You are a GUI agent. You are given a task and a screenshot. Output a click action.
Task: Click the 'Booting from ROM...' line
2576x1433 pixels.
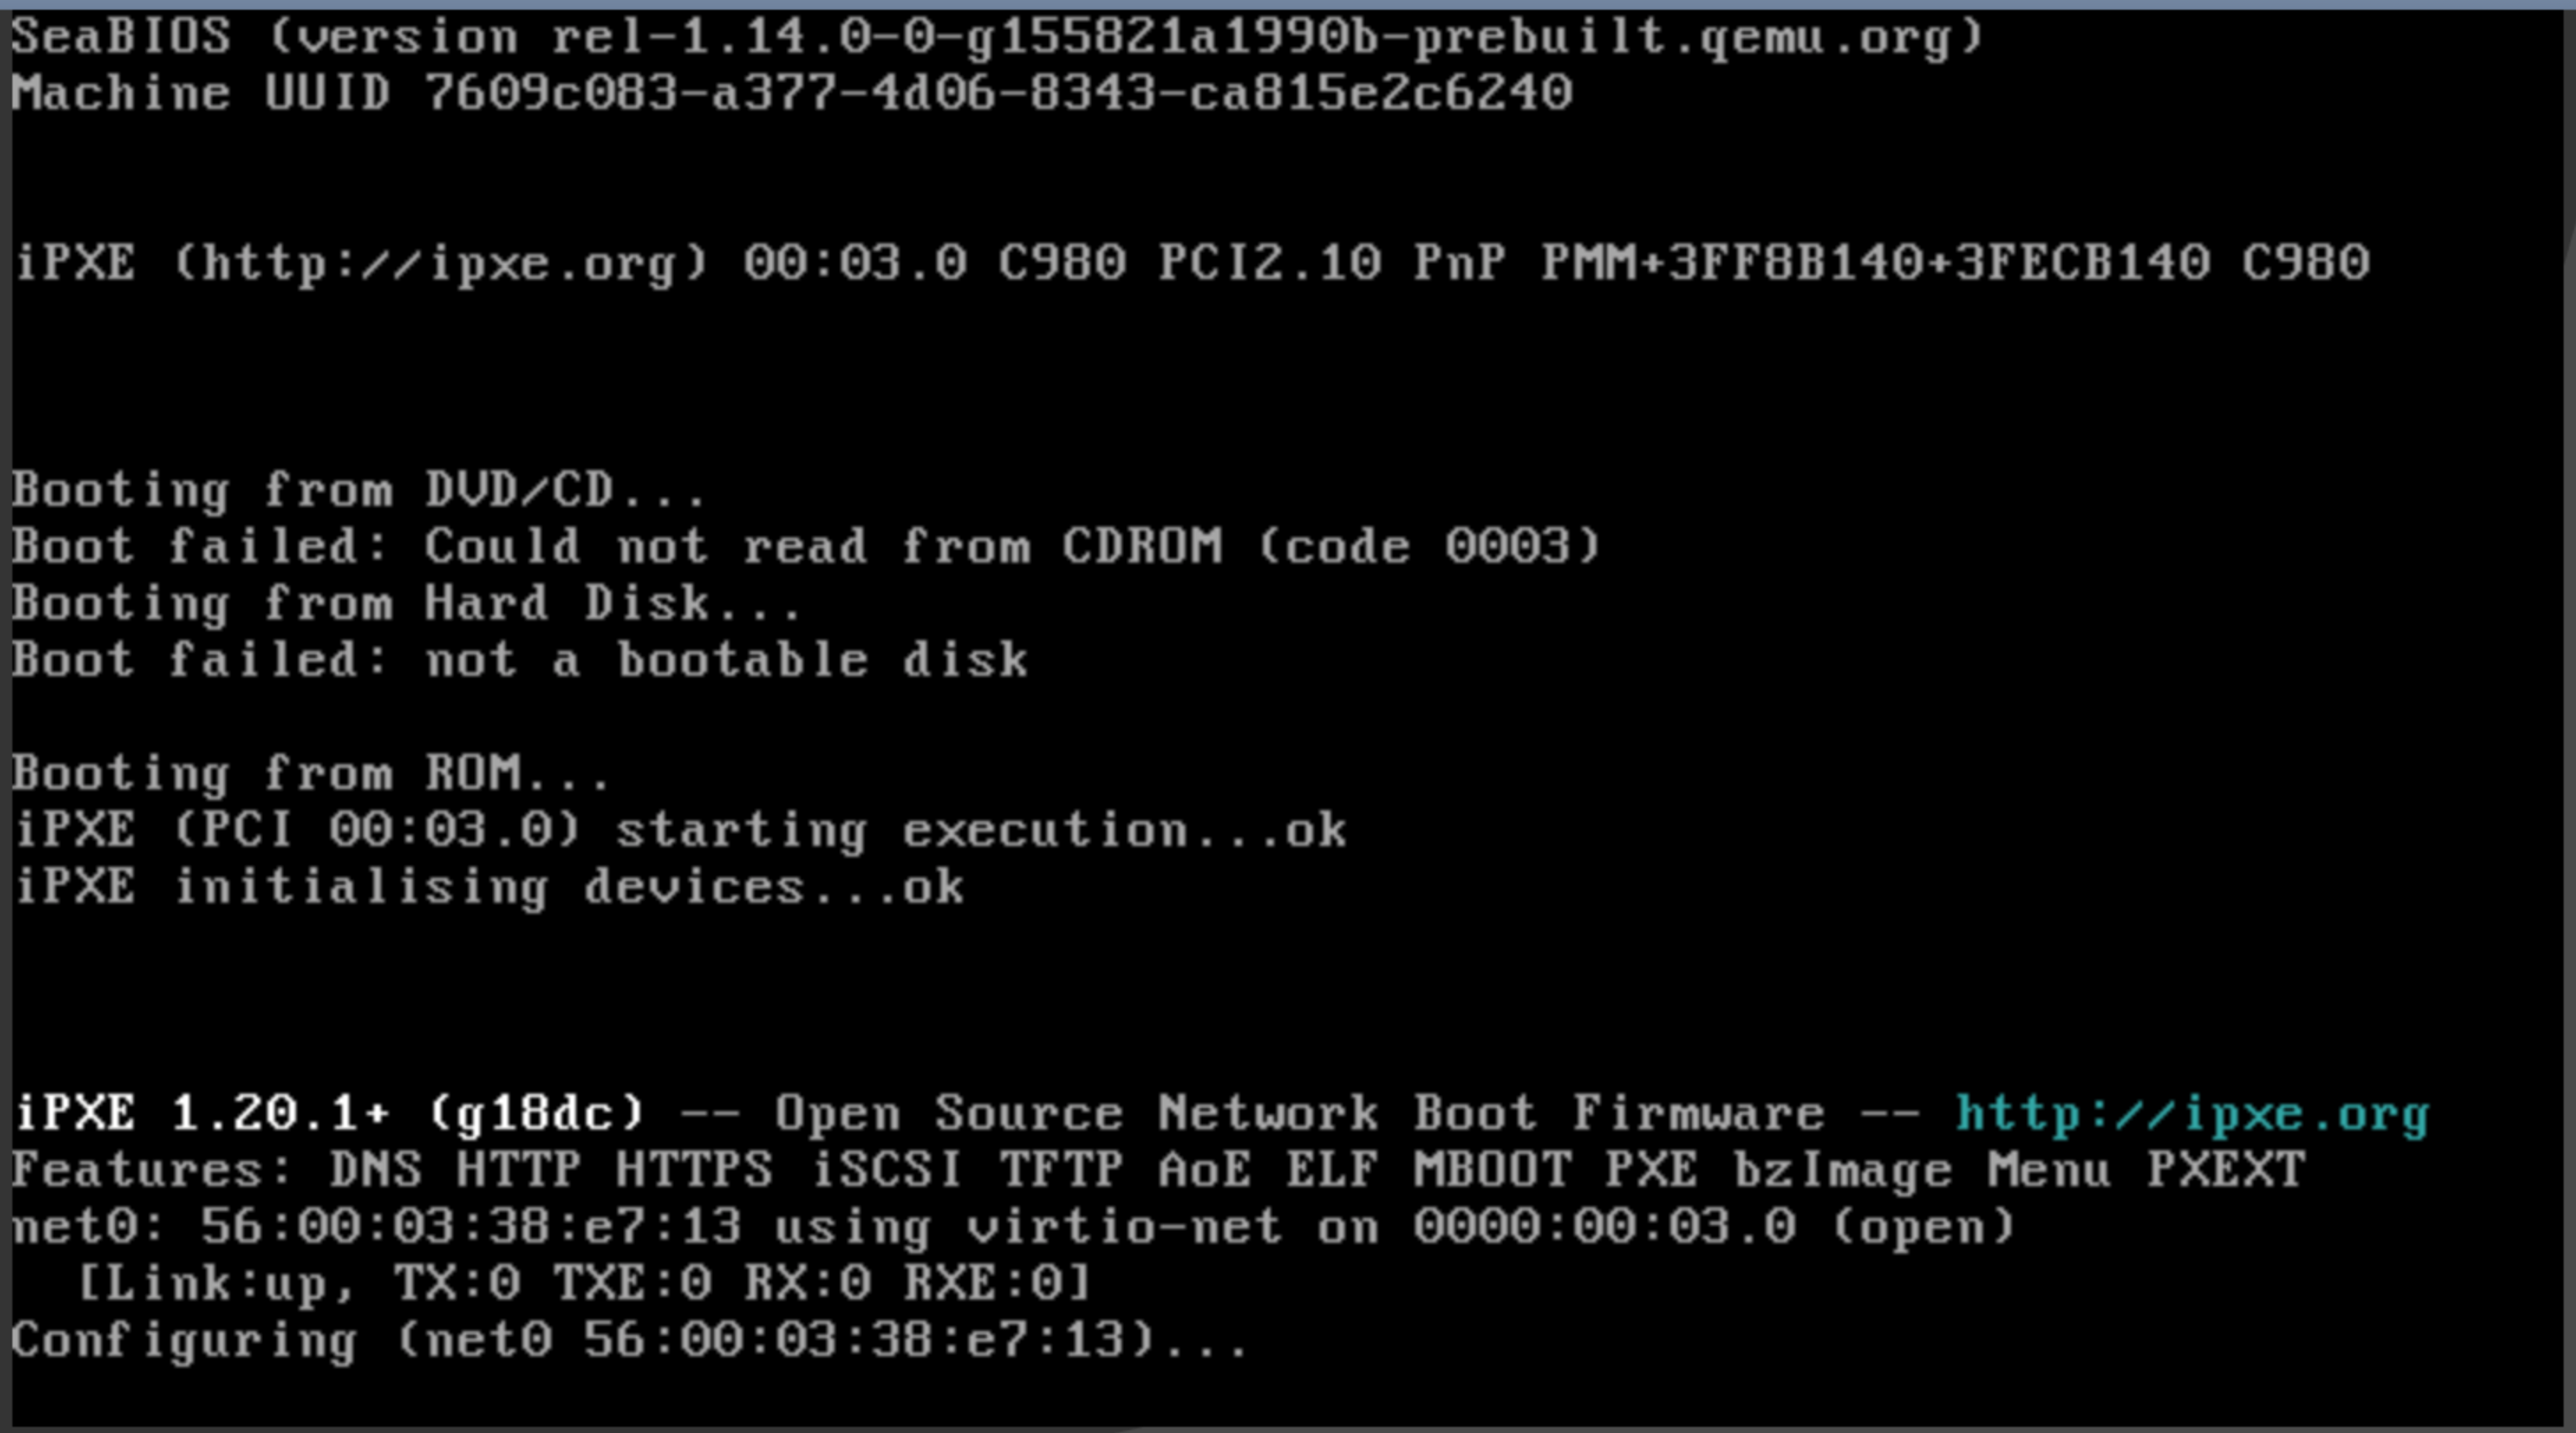point(311,774)
